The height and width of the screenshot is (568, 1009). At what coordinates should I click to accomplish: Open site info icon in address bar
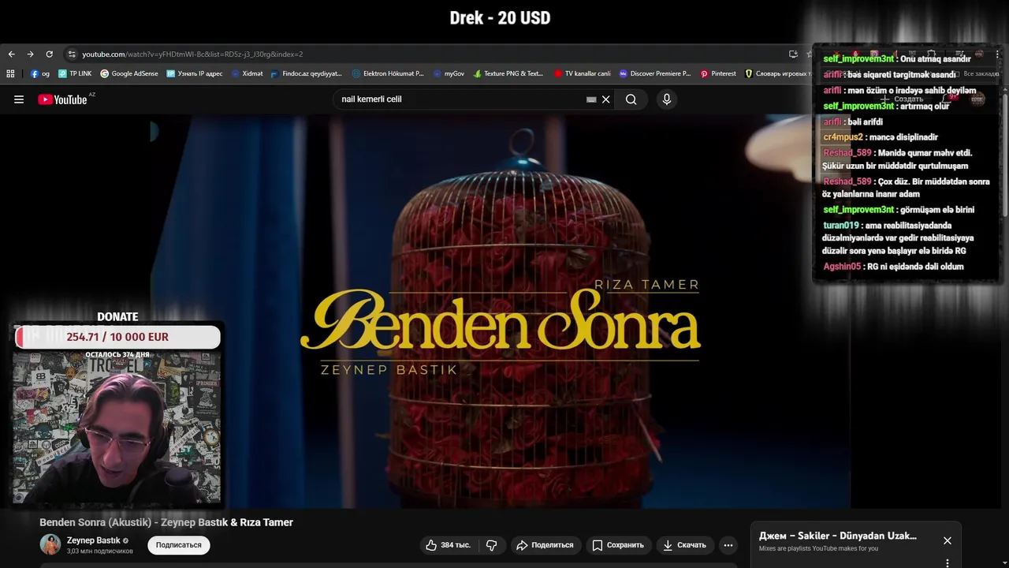point(72,54)
